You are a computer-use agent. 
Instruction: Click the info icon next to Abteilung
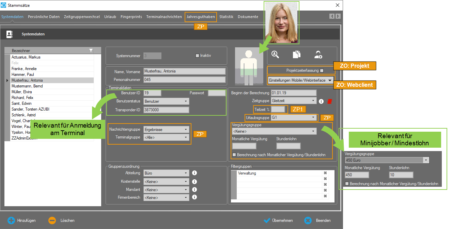click(x=195, y=173)
